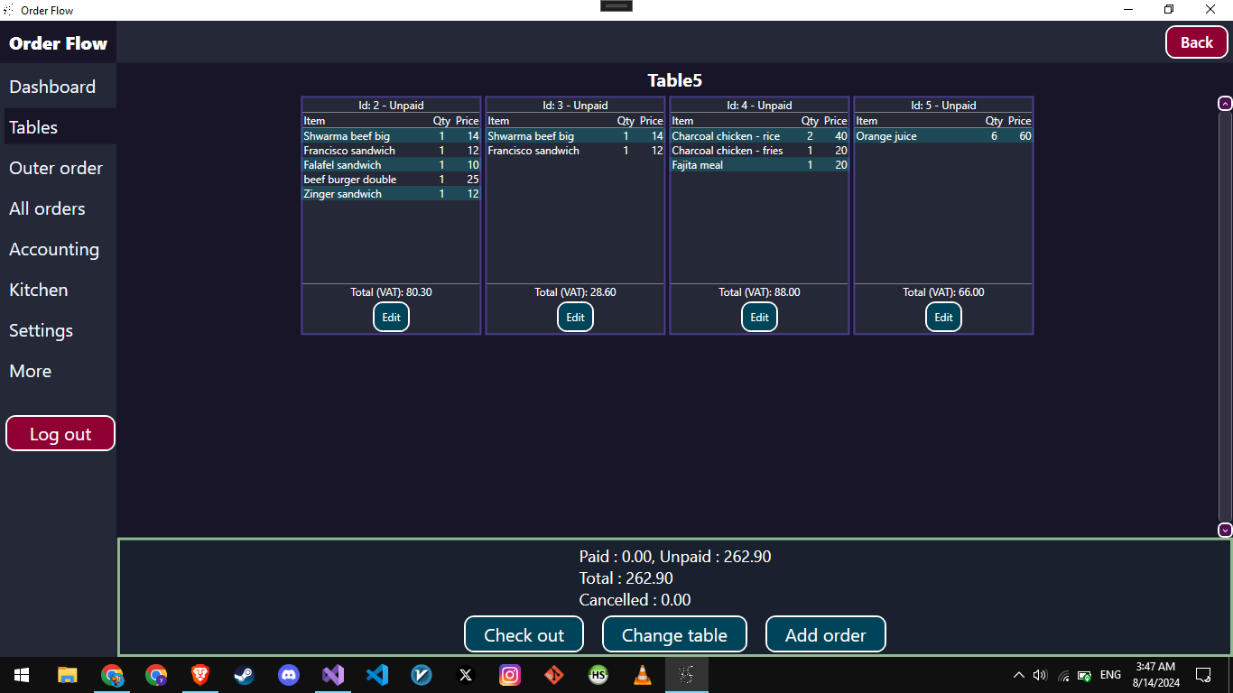The width and height of the screenshot is (1233, 693).
Task: Open the Git taskbar icon
Action: [554, 675]
